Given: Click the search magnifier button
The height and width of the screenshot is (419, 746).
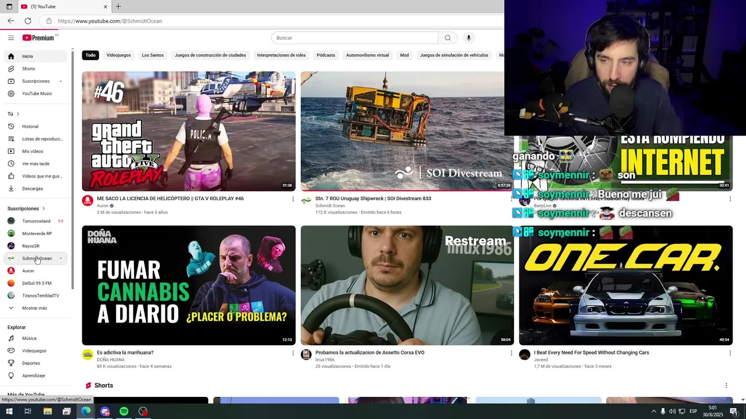Looking at the screenshot, I should [448, 38].
